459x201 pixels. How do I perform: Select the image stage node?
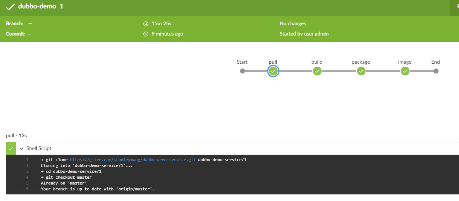405,71
